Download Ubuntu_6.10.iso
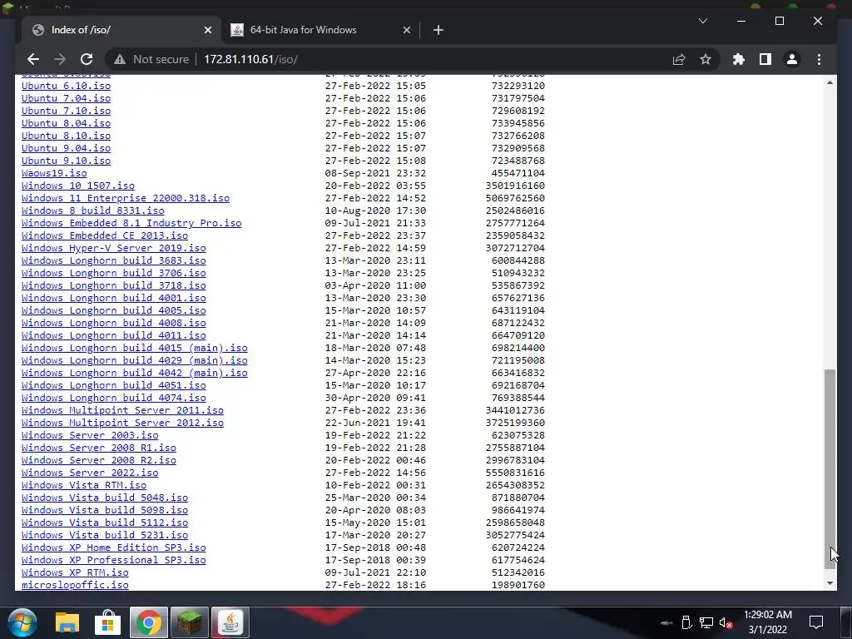 coord(67,86)
